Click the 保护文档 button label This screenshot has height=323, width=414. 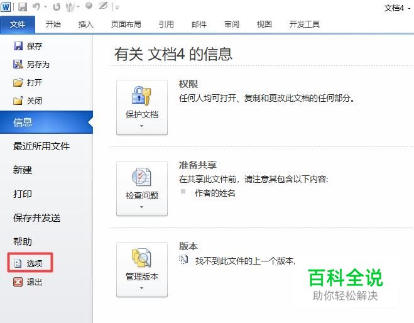click(x=142, y=114)
